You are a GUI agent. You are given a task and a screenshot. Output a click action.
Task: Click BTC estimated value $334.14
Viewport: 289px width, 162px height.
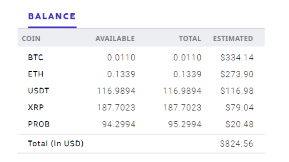(x=237, y=57)
